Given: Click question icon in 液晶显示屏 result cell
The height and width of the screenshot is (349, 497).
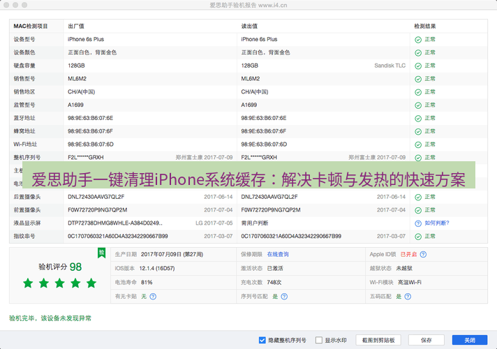Looking at the screenshot, I should click(418, 223).
